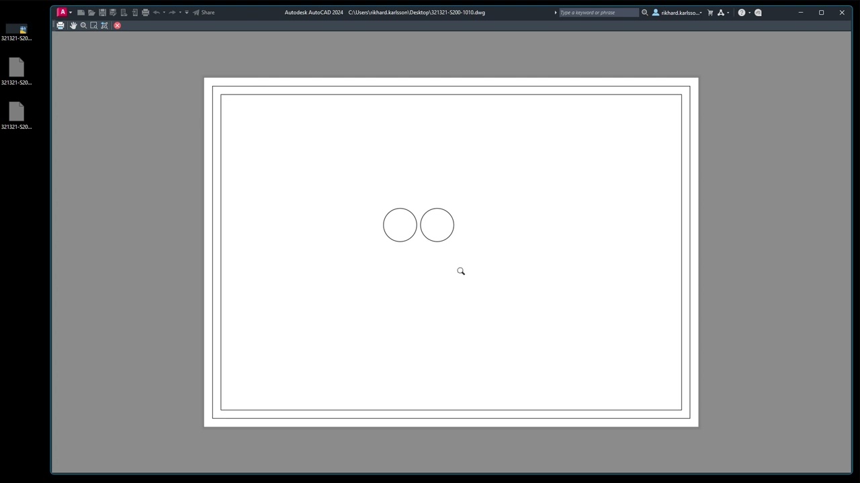Click the Autodesk connect triangle icon
The width and height of the screenshot is (860, 483).
pyautogui.click(x=721, y=13)
